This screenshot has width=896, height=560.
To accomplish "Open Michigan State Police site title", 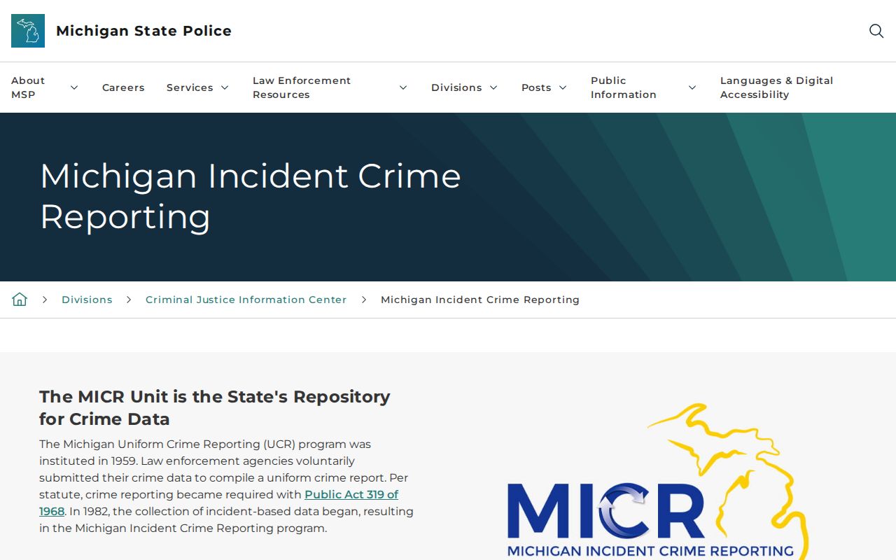I will (x=143, y=31).
